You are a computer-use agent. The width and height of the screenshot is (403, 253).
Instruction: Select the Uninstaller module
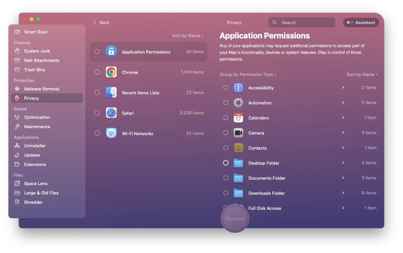(35, 146)
